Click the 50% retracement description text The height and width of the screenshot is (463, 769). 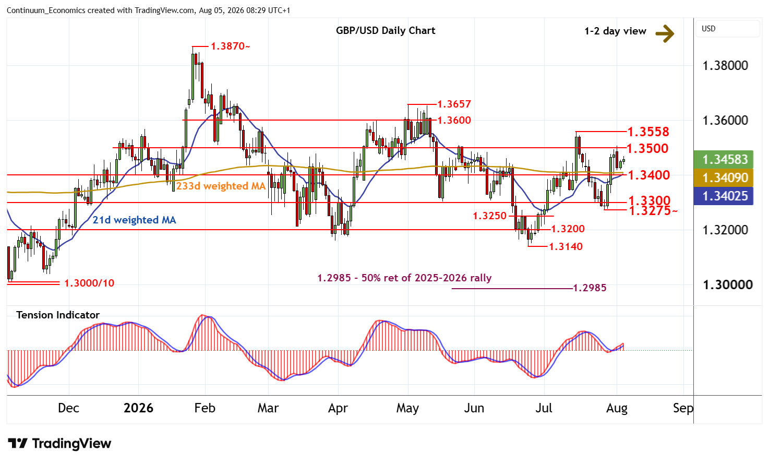[x=404, y=278]
